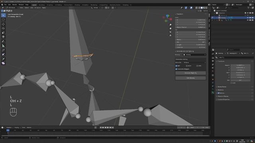Select the Rotate tool

tap(3, 28)
